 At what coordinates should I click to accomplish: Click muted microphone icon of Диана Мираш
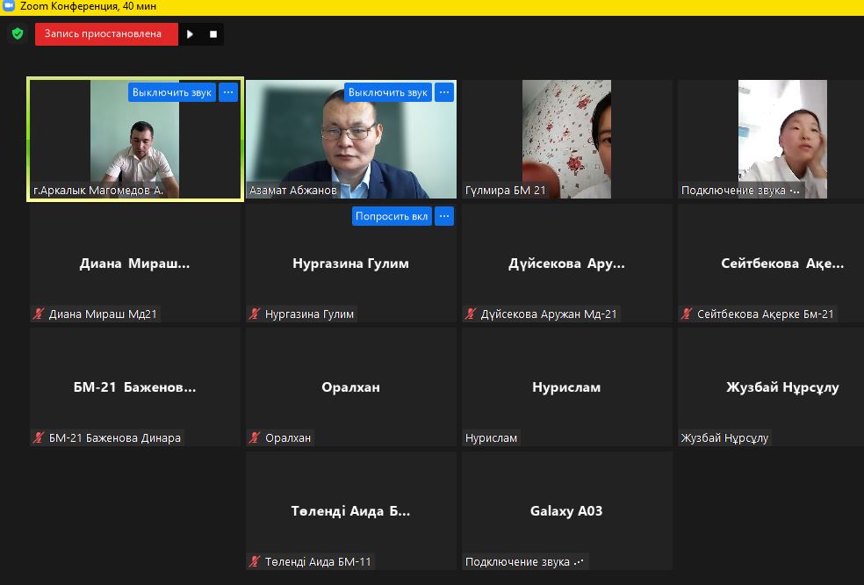pos(39,314)
